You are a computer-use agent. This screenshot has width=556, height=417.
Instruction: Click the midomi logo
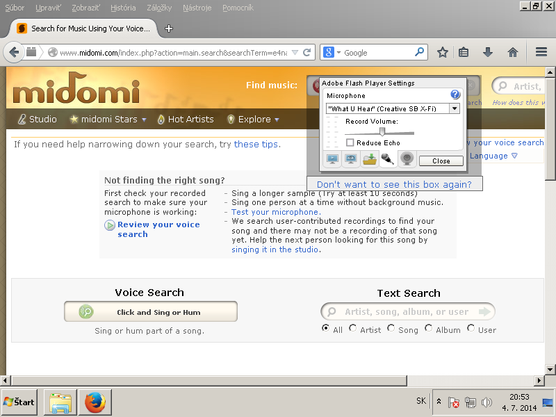[76, 88]
